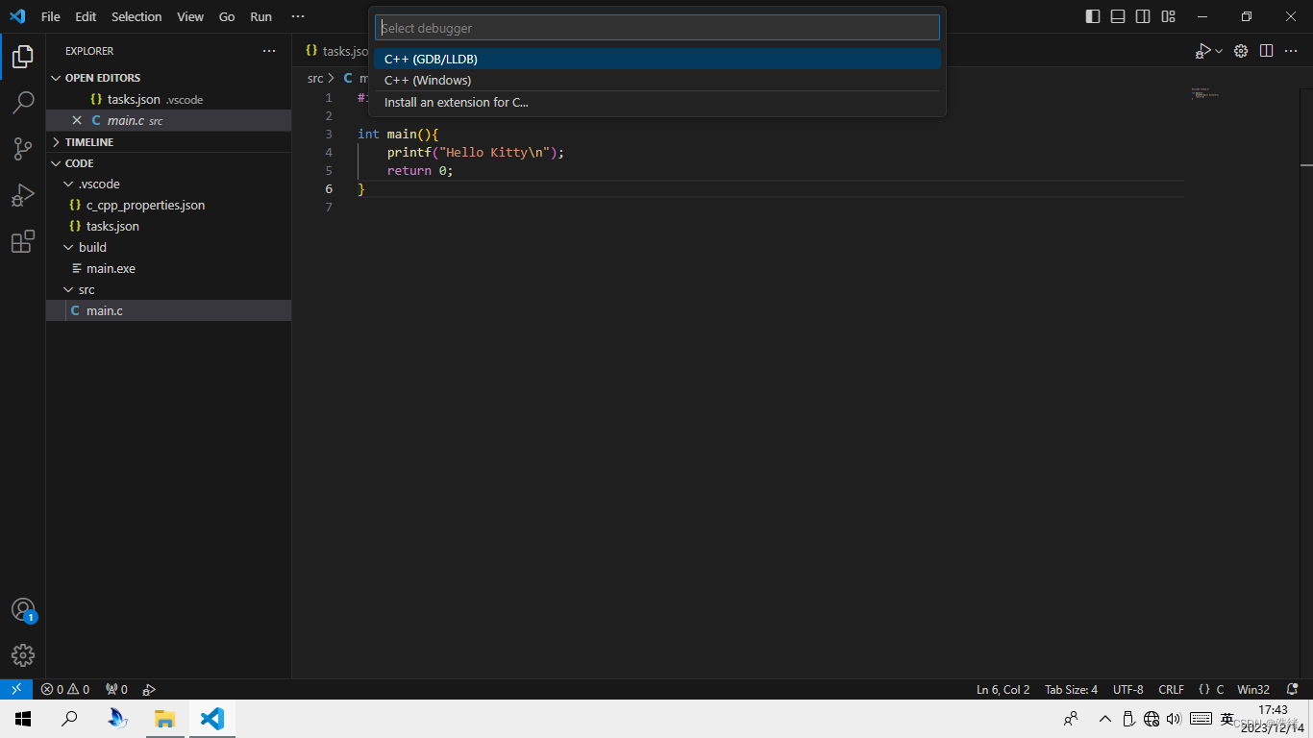The height and width of the screenshot is (738, 1313).
Task: Open the Extensions view
Action: point(23,241)
